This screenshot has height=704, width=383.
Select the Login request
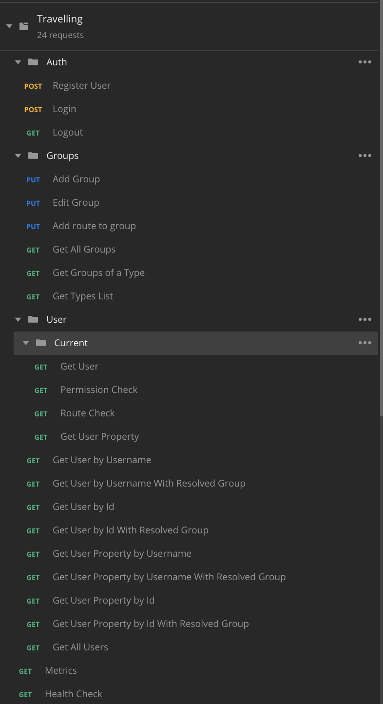pyautogui.click(x=64, y=109)
